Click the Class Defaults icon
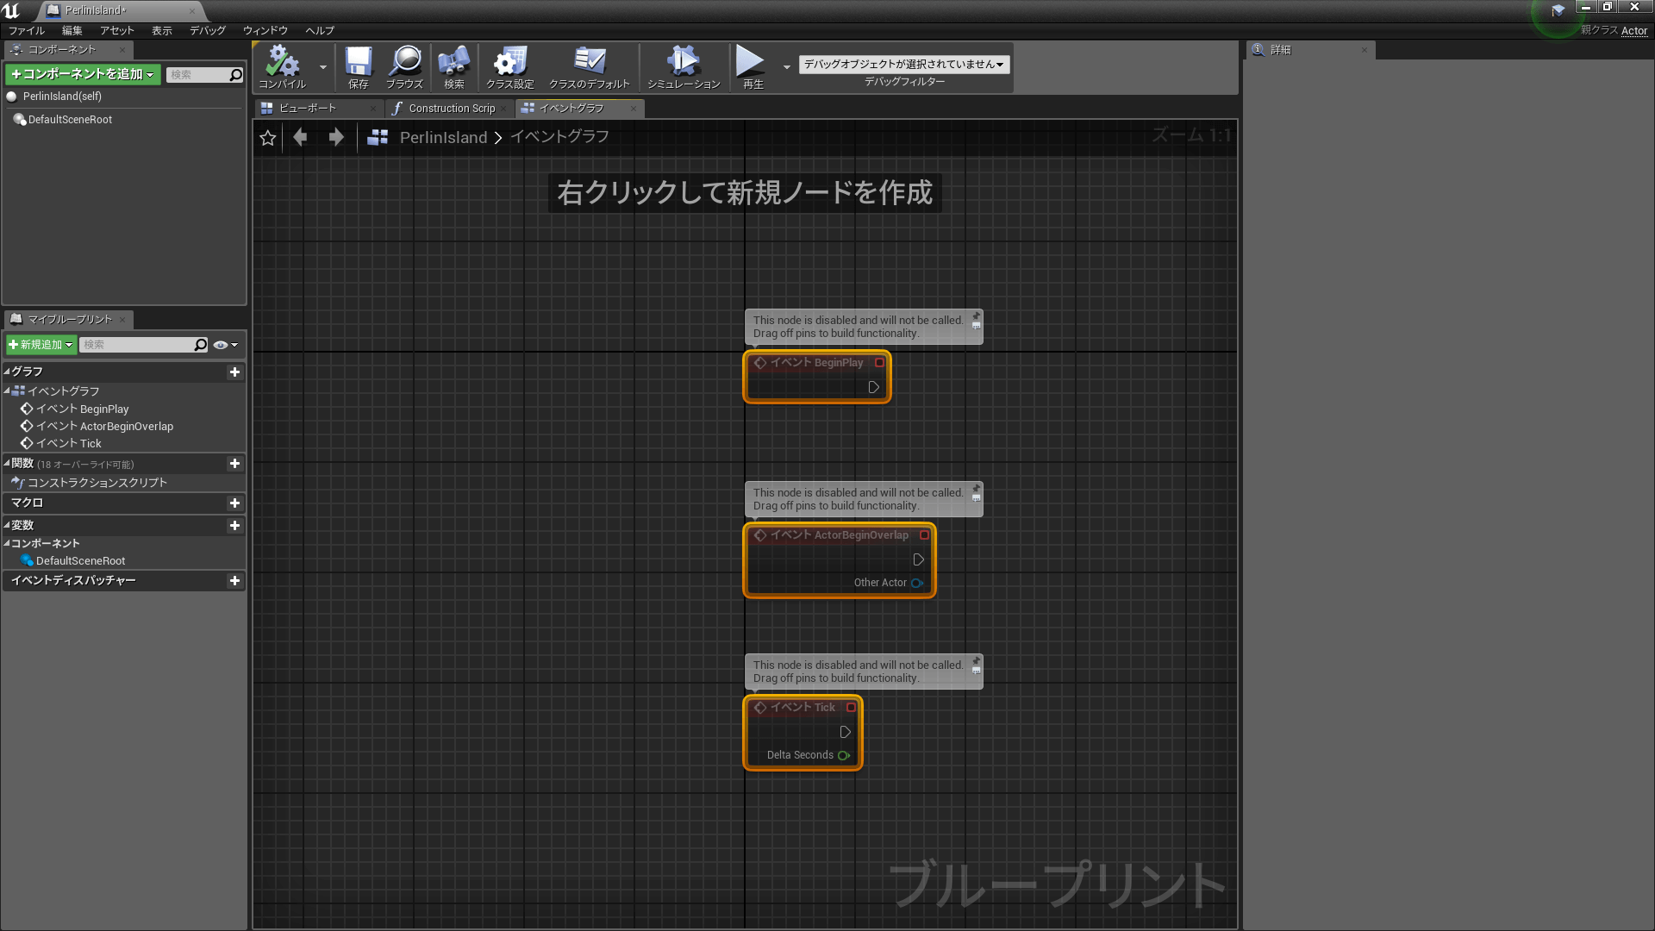Viewport: 1655px width, 931px height. point(588,63)
